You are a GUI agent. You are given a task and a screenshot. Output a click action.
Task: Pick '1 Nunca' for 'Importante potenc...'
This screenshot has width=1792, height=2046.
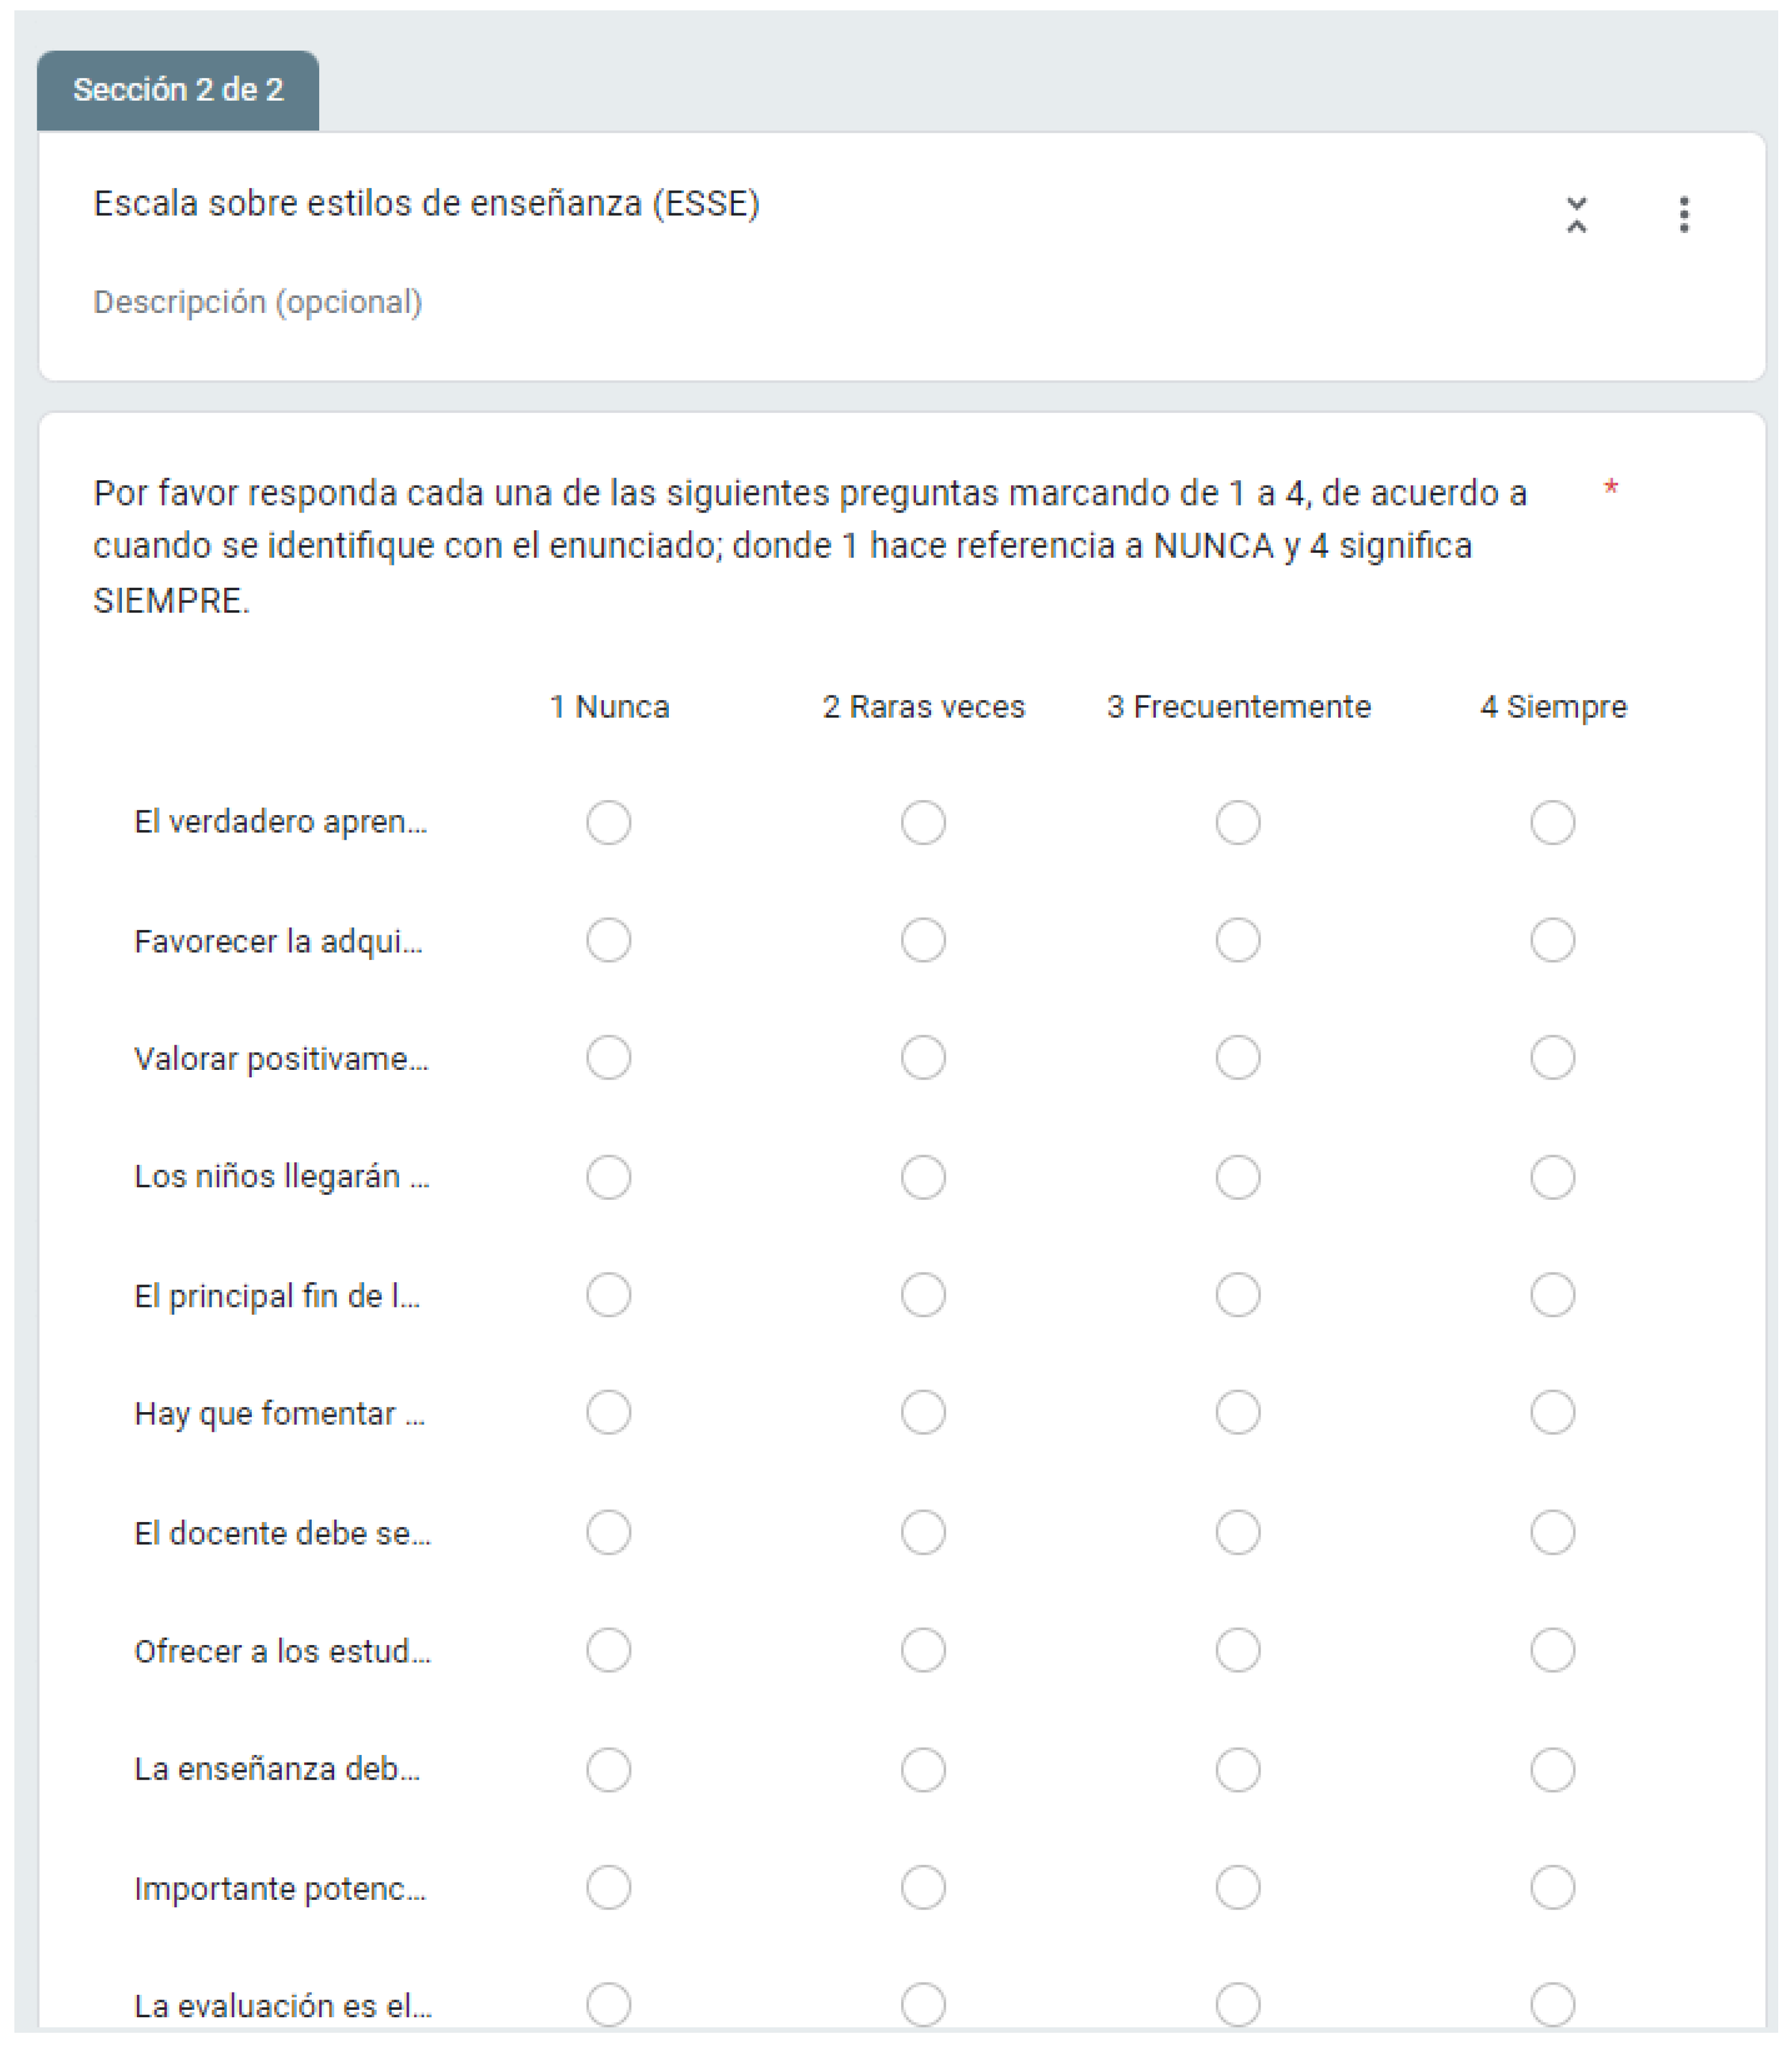coord(608,1887)
